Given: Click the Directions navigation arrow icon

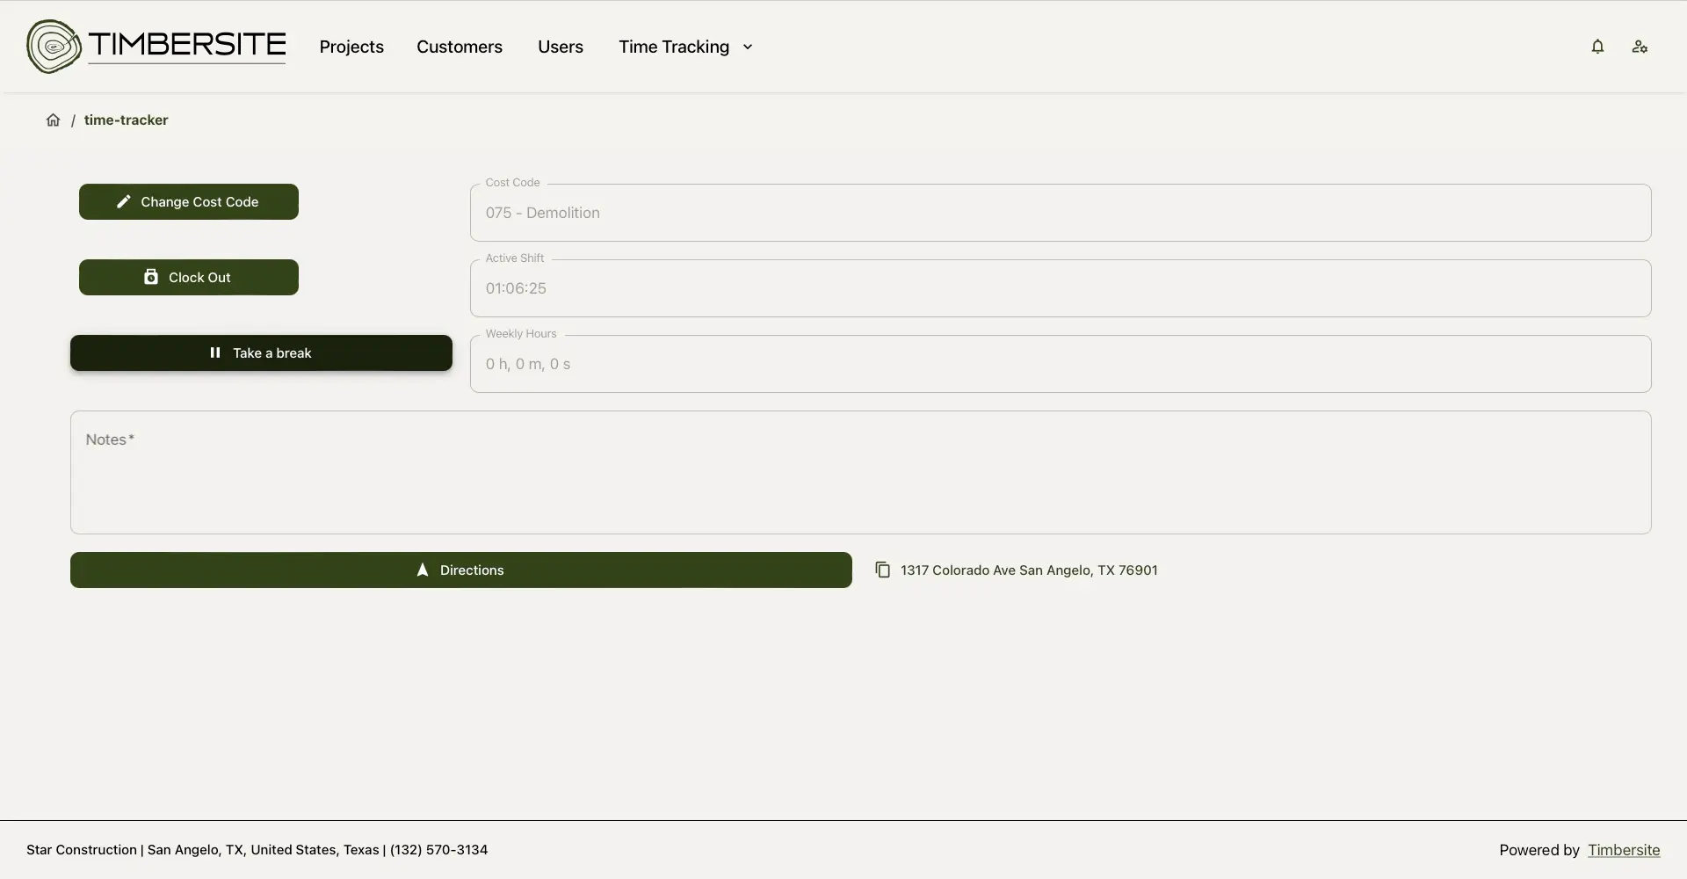Looking at the screenshot, I should tap(423, 570).
